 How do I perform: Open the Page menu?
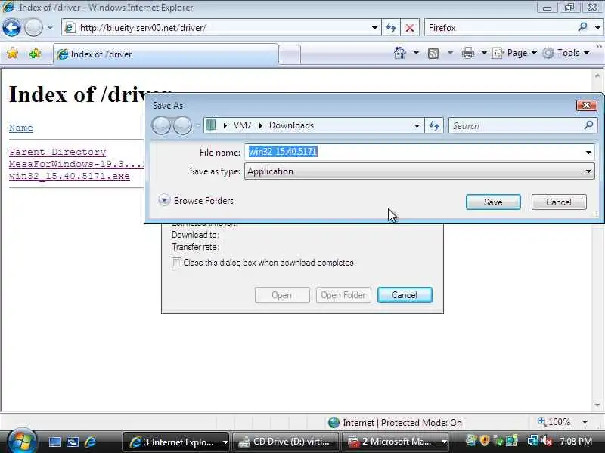tap(515, 53)
